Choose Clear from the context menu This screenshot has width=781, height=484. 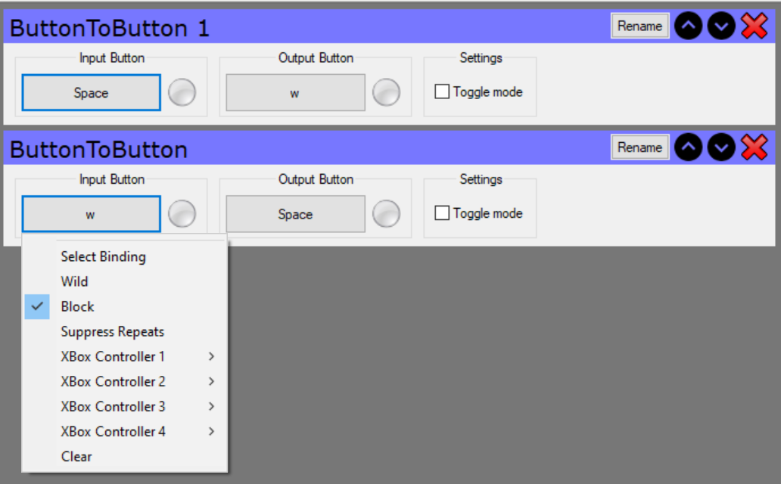point(76,456)
